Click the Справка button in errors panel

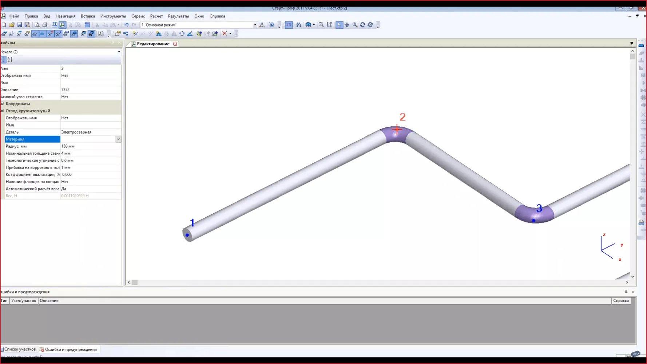pyautogui.click(x=621, y=301)
